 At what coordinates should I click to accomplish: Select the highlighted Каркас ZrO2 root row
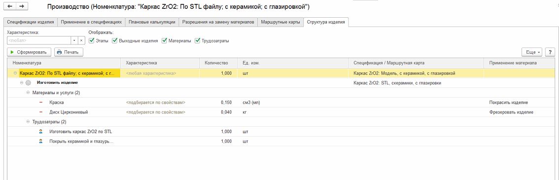tap(281, 73)
